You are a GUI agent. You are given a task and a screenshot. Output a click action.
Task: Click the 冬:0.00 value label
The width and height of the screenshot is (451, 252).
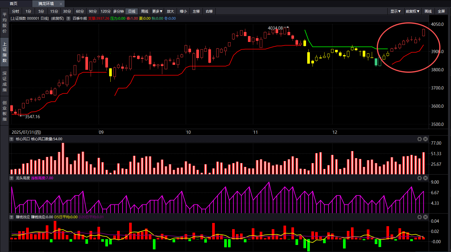point(170,18)
